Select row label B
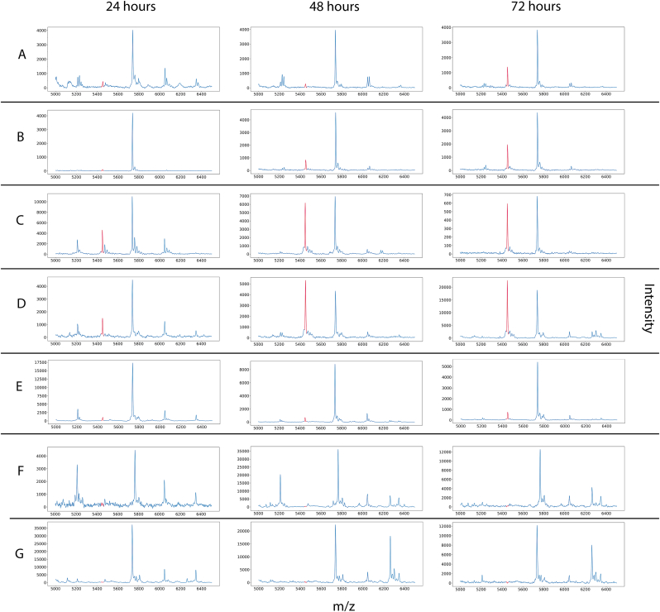This screenshot has height=612, width=660. point(20,136)
